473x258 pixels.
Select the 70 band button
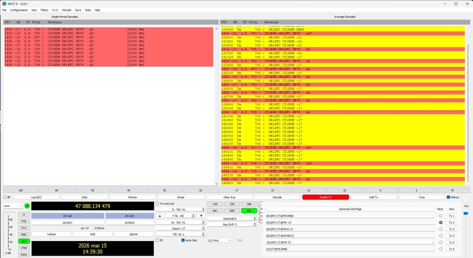452,190
